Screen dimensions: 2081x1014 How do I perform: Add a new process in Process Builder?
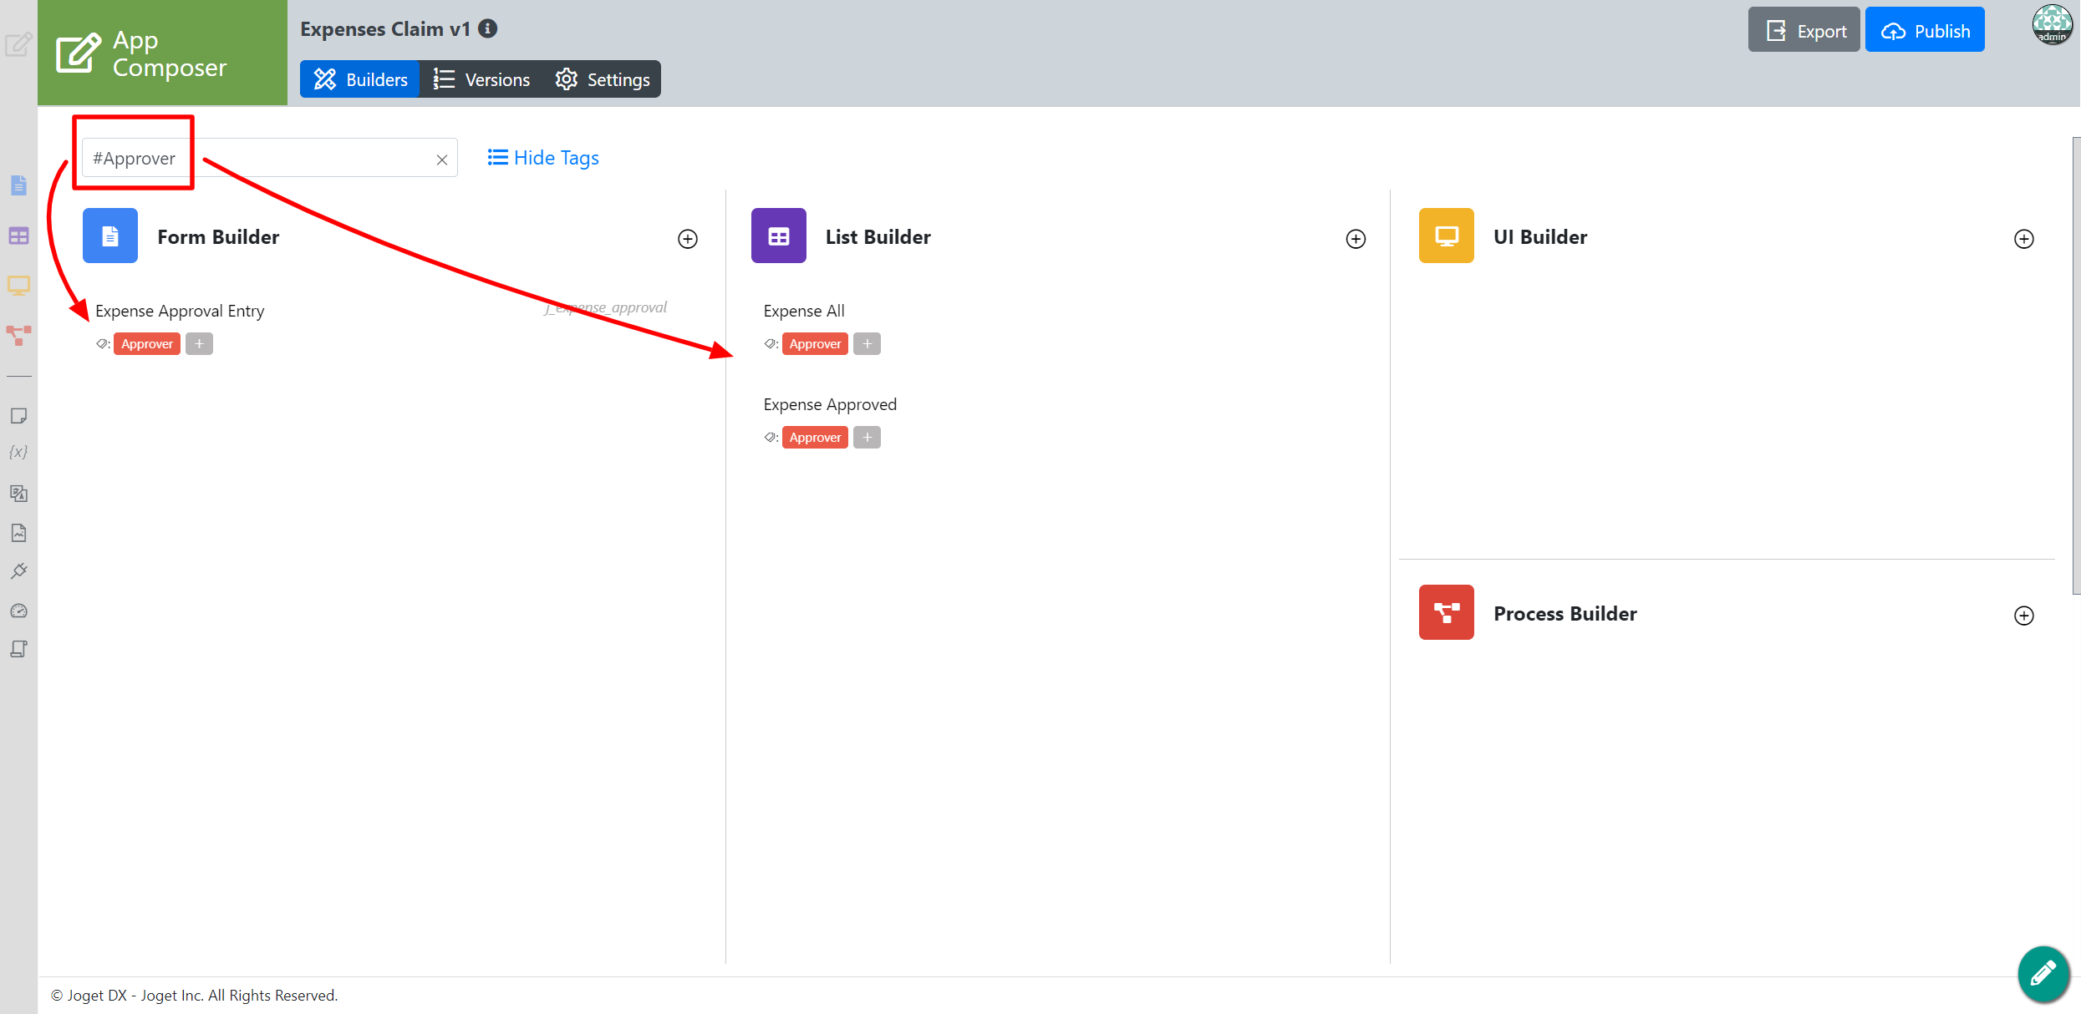(2023, 616)
